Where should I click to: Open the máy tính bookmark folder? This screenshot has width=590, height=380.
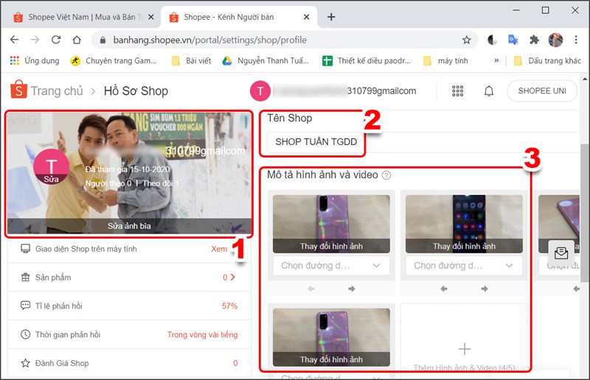pos(445,60)
